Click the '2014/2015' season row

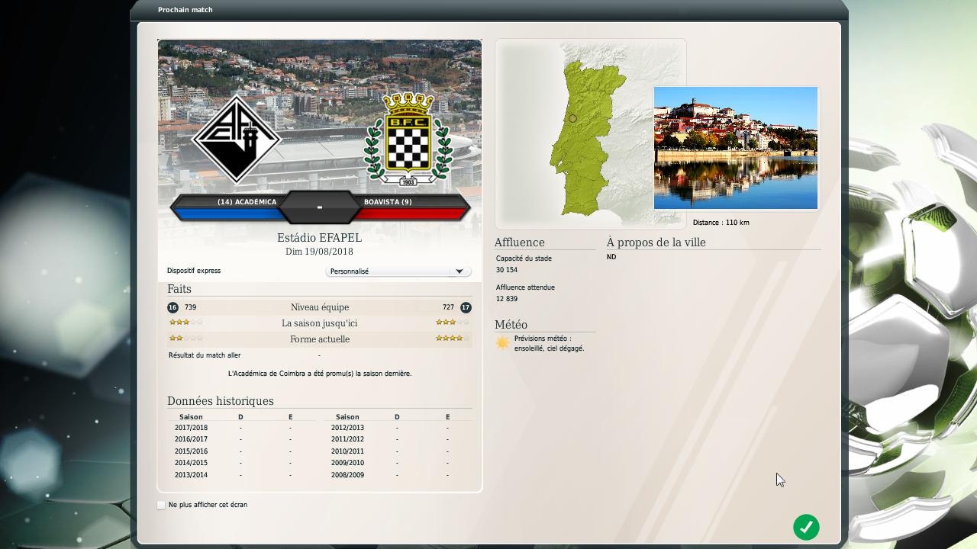241,463
